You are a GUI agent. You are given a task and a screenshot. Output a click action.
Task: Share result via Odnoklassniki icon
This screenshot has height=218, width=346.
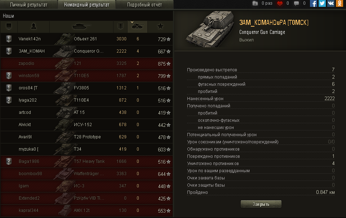click(x=340, y=3)
